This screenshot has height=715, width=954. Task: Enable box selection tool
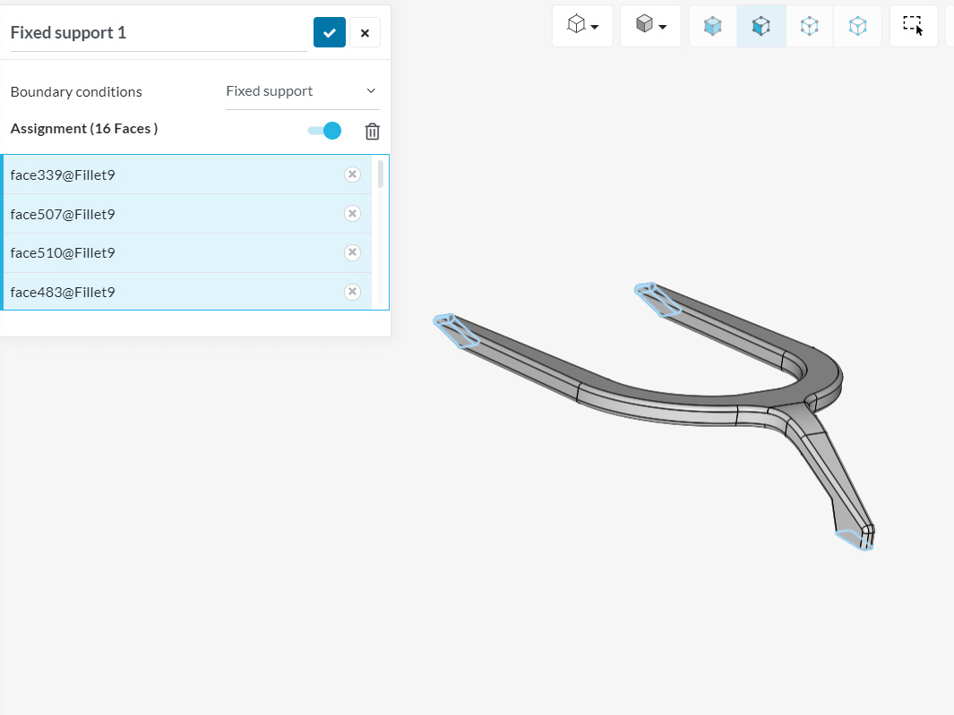click(913, 26)
